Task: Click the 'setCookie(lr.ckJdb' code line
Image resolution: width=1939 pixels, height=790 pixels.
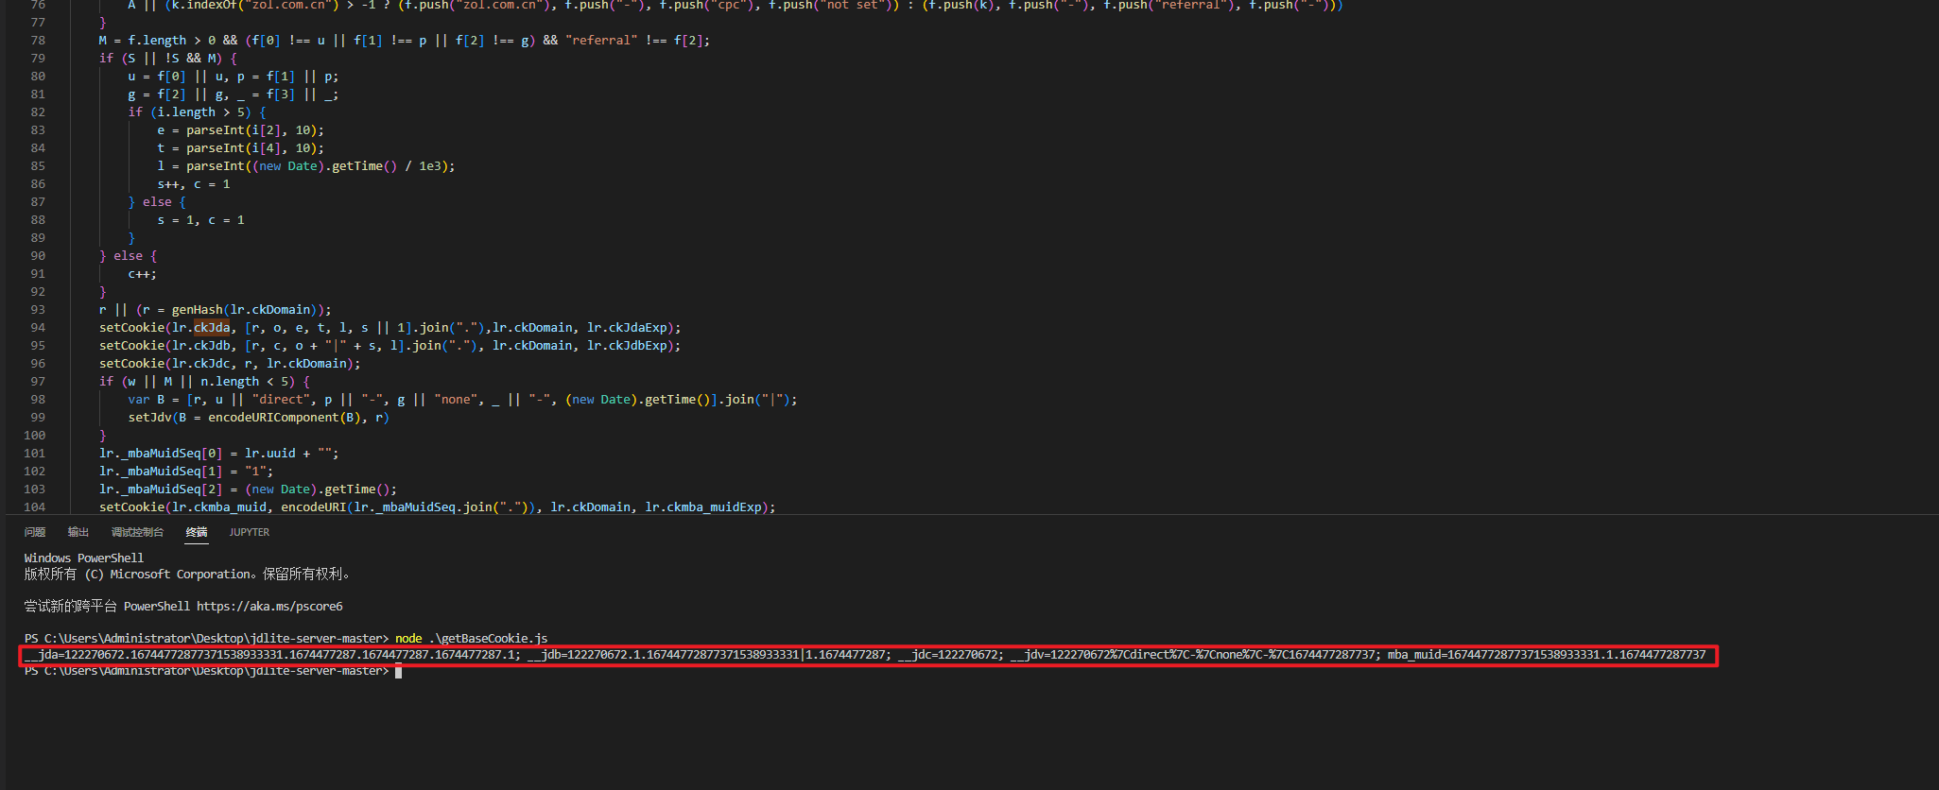Action: click(390, 346)
